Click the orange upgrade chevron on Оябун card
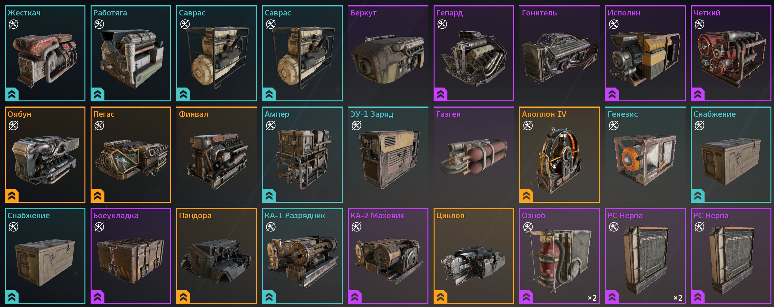Image resolution: width=774 pixels, height=307 pixels. [12, 196]
